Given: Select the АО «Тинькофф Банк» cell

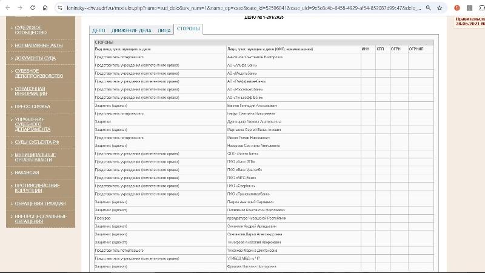Looking at the screenshot, I should (293, 98).
